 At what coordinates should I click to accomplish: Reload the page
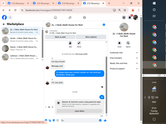point(15,10)
